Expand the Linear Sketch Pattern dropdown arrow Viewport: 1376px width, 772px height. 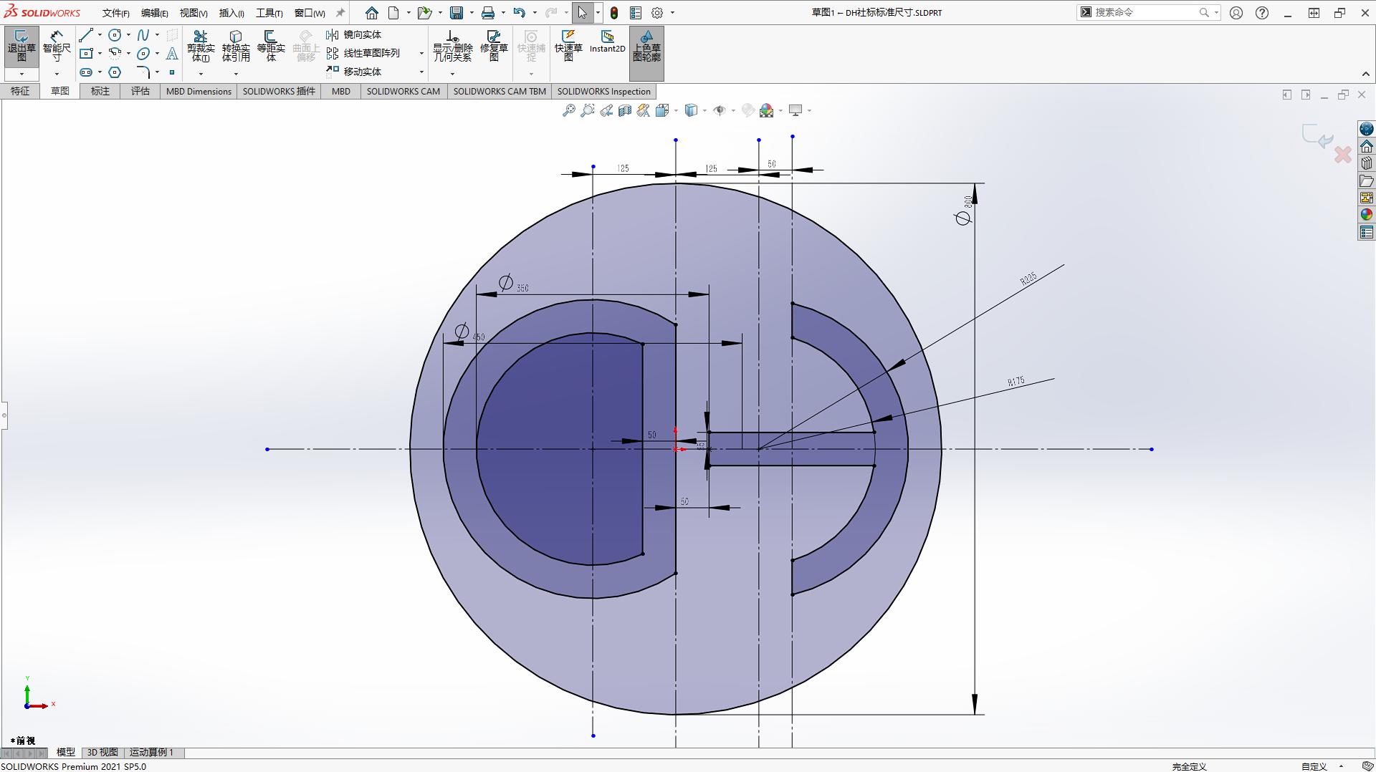tap(421, 54)
